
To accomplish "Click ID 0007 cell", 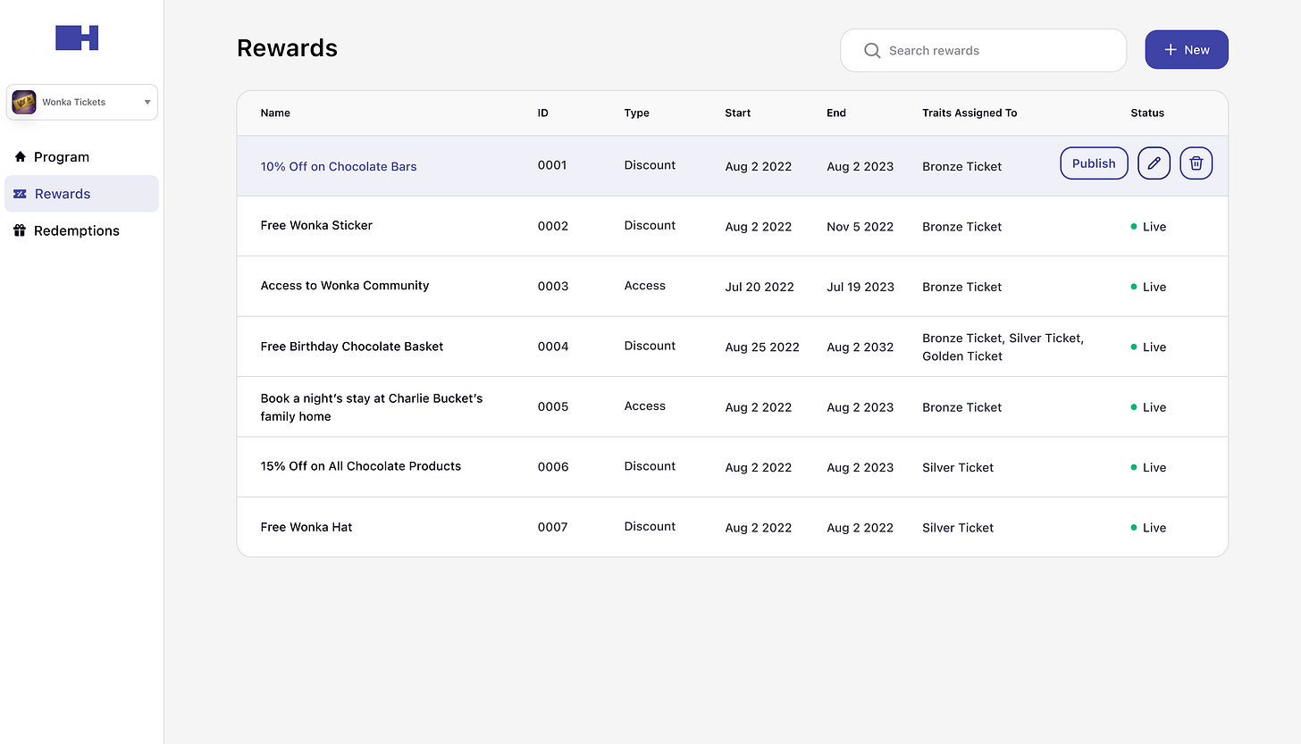I will (x=552, y=527).
